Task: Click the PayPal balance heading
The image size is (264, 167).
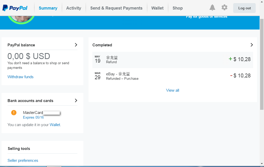Action: coord(21,45)
